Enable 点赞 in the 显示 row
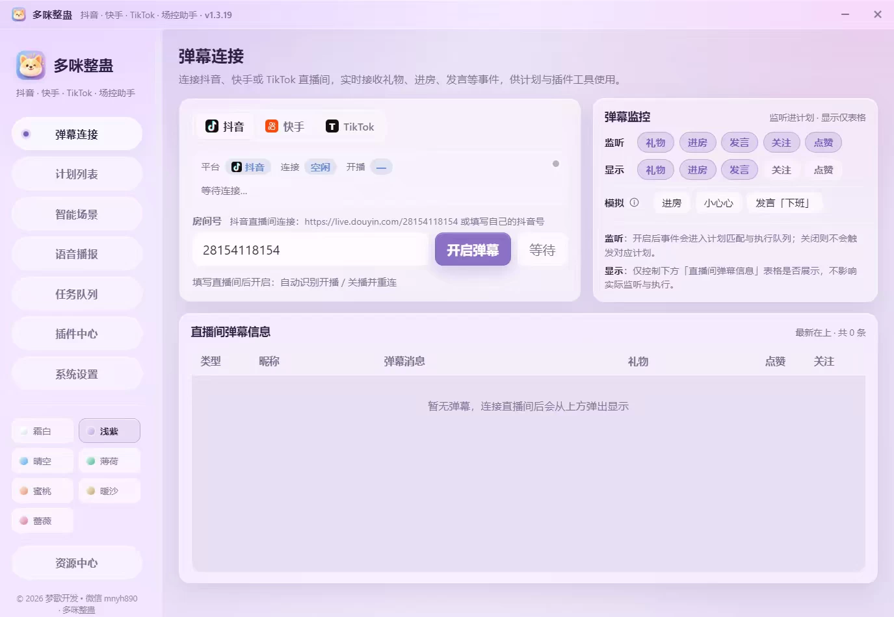The image size is (894, 617). click(823, 170)
